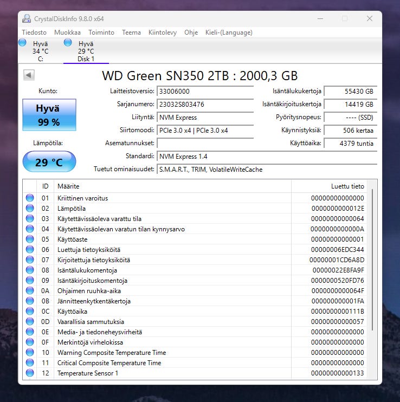Viewport: 400px width, 402px height.
Task: Click Isäntäkirjoituskertoja value 14419 GB
Action: 351,105
